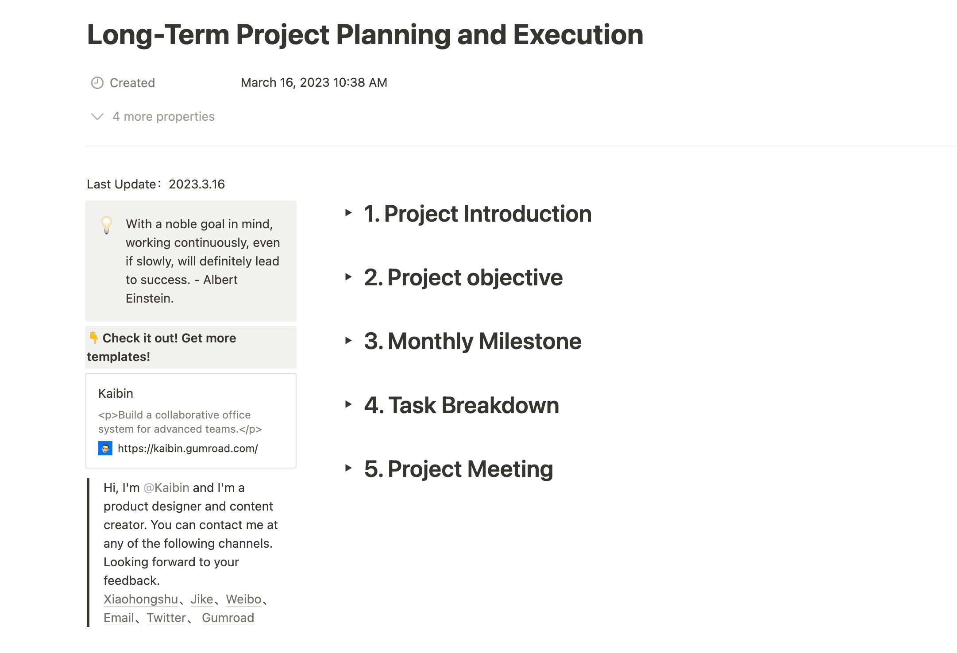957x653 pixels.
Task: Click the clock icon beside Created
Action: point(97,82)
